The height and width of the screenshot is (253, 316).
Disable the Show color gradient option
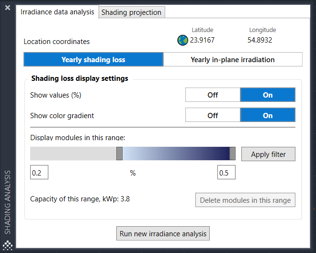[213, 115]
